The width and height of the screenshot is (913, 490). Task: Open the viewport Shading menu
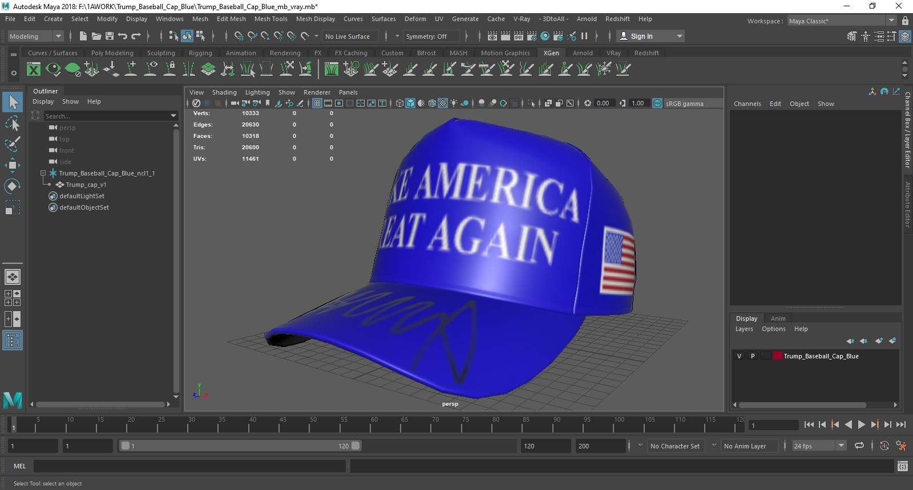click(x=224, y=92)
